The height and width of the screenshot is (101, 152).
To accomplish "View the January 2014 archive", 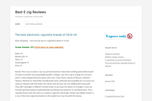I will click(110, 81).
